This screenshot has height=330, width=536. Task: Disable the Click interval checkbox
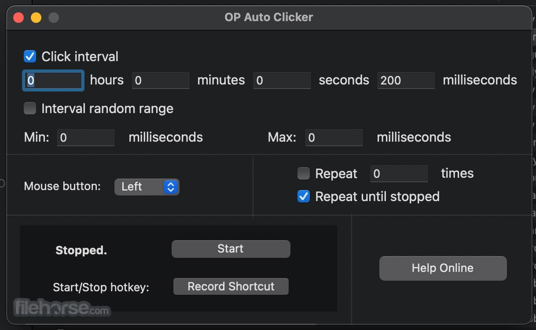(x=29, y=56)
